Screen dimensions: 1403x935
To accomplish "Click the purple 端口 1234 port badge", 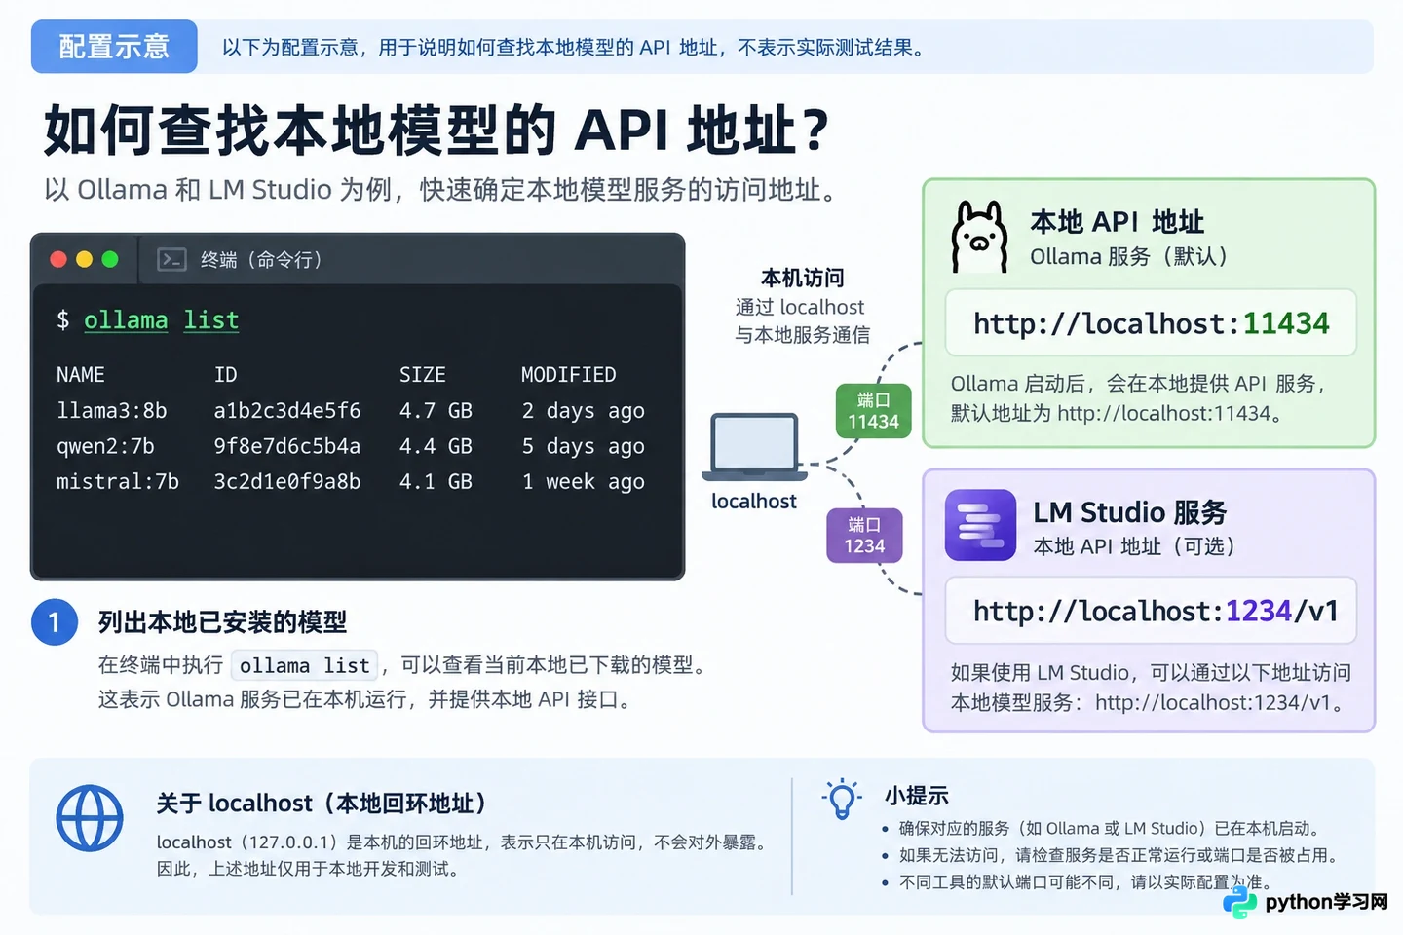I will point(864,535).
